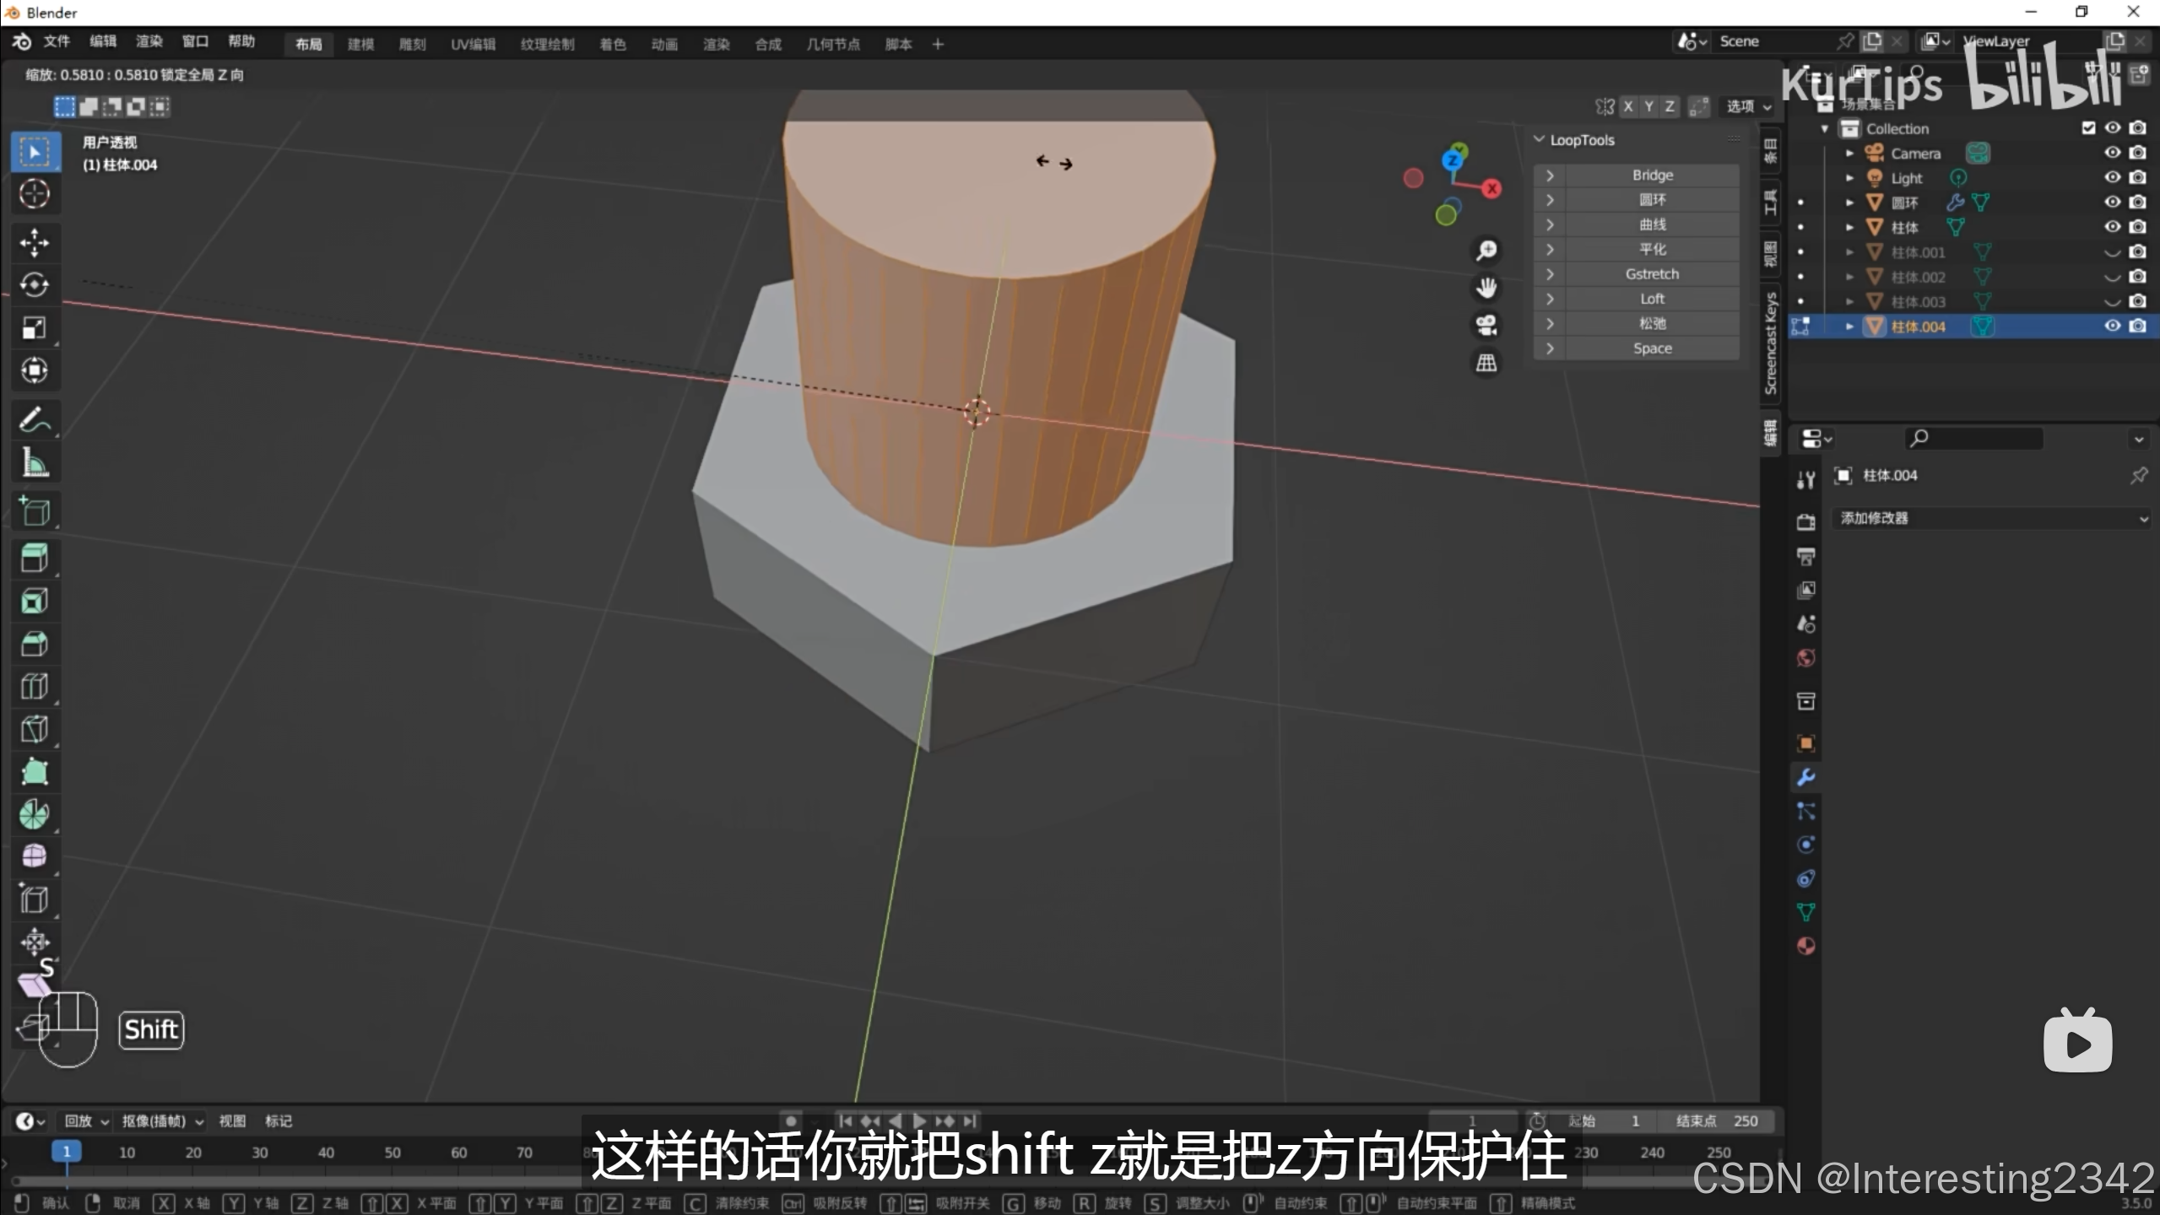
Task: Open the 文件 menu
Action: pos(56,41)
